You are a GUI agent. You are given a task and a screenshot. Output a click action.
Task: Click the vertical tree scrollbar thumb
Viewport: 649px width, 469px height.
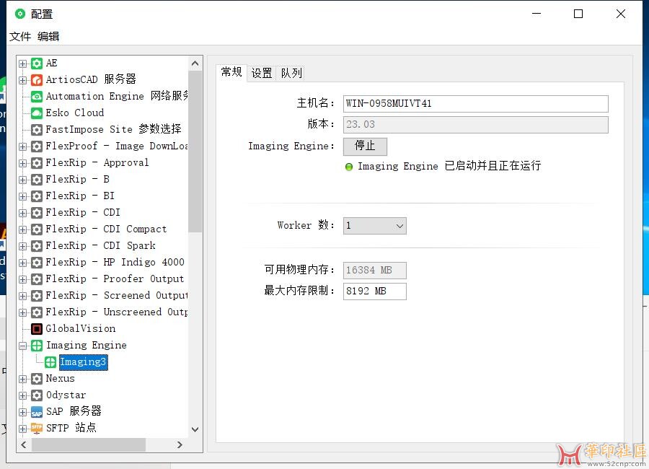point(195,152)
